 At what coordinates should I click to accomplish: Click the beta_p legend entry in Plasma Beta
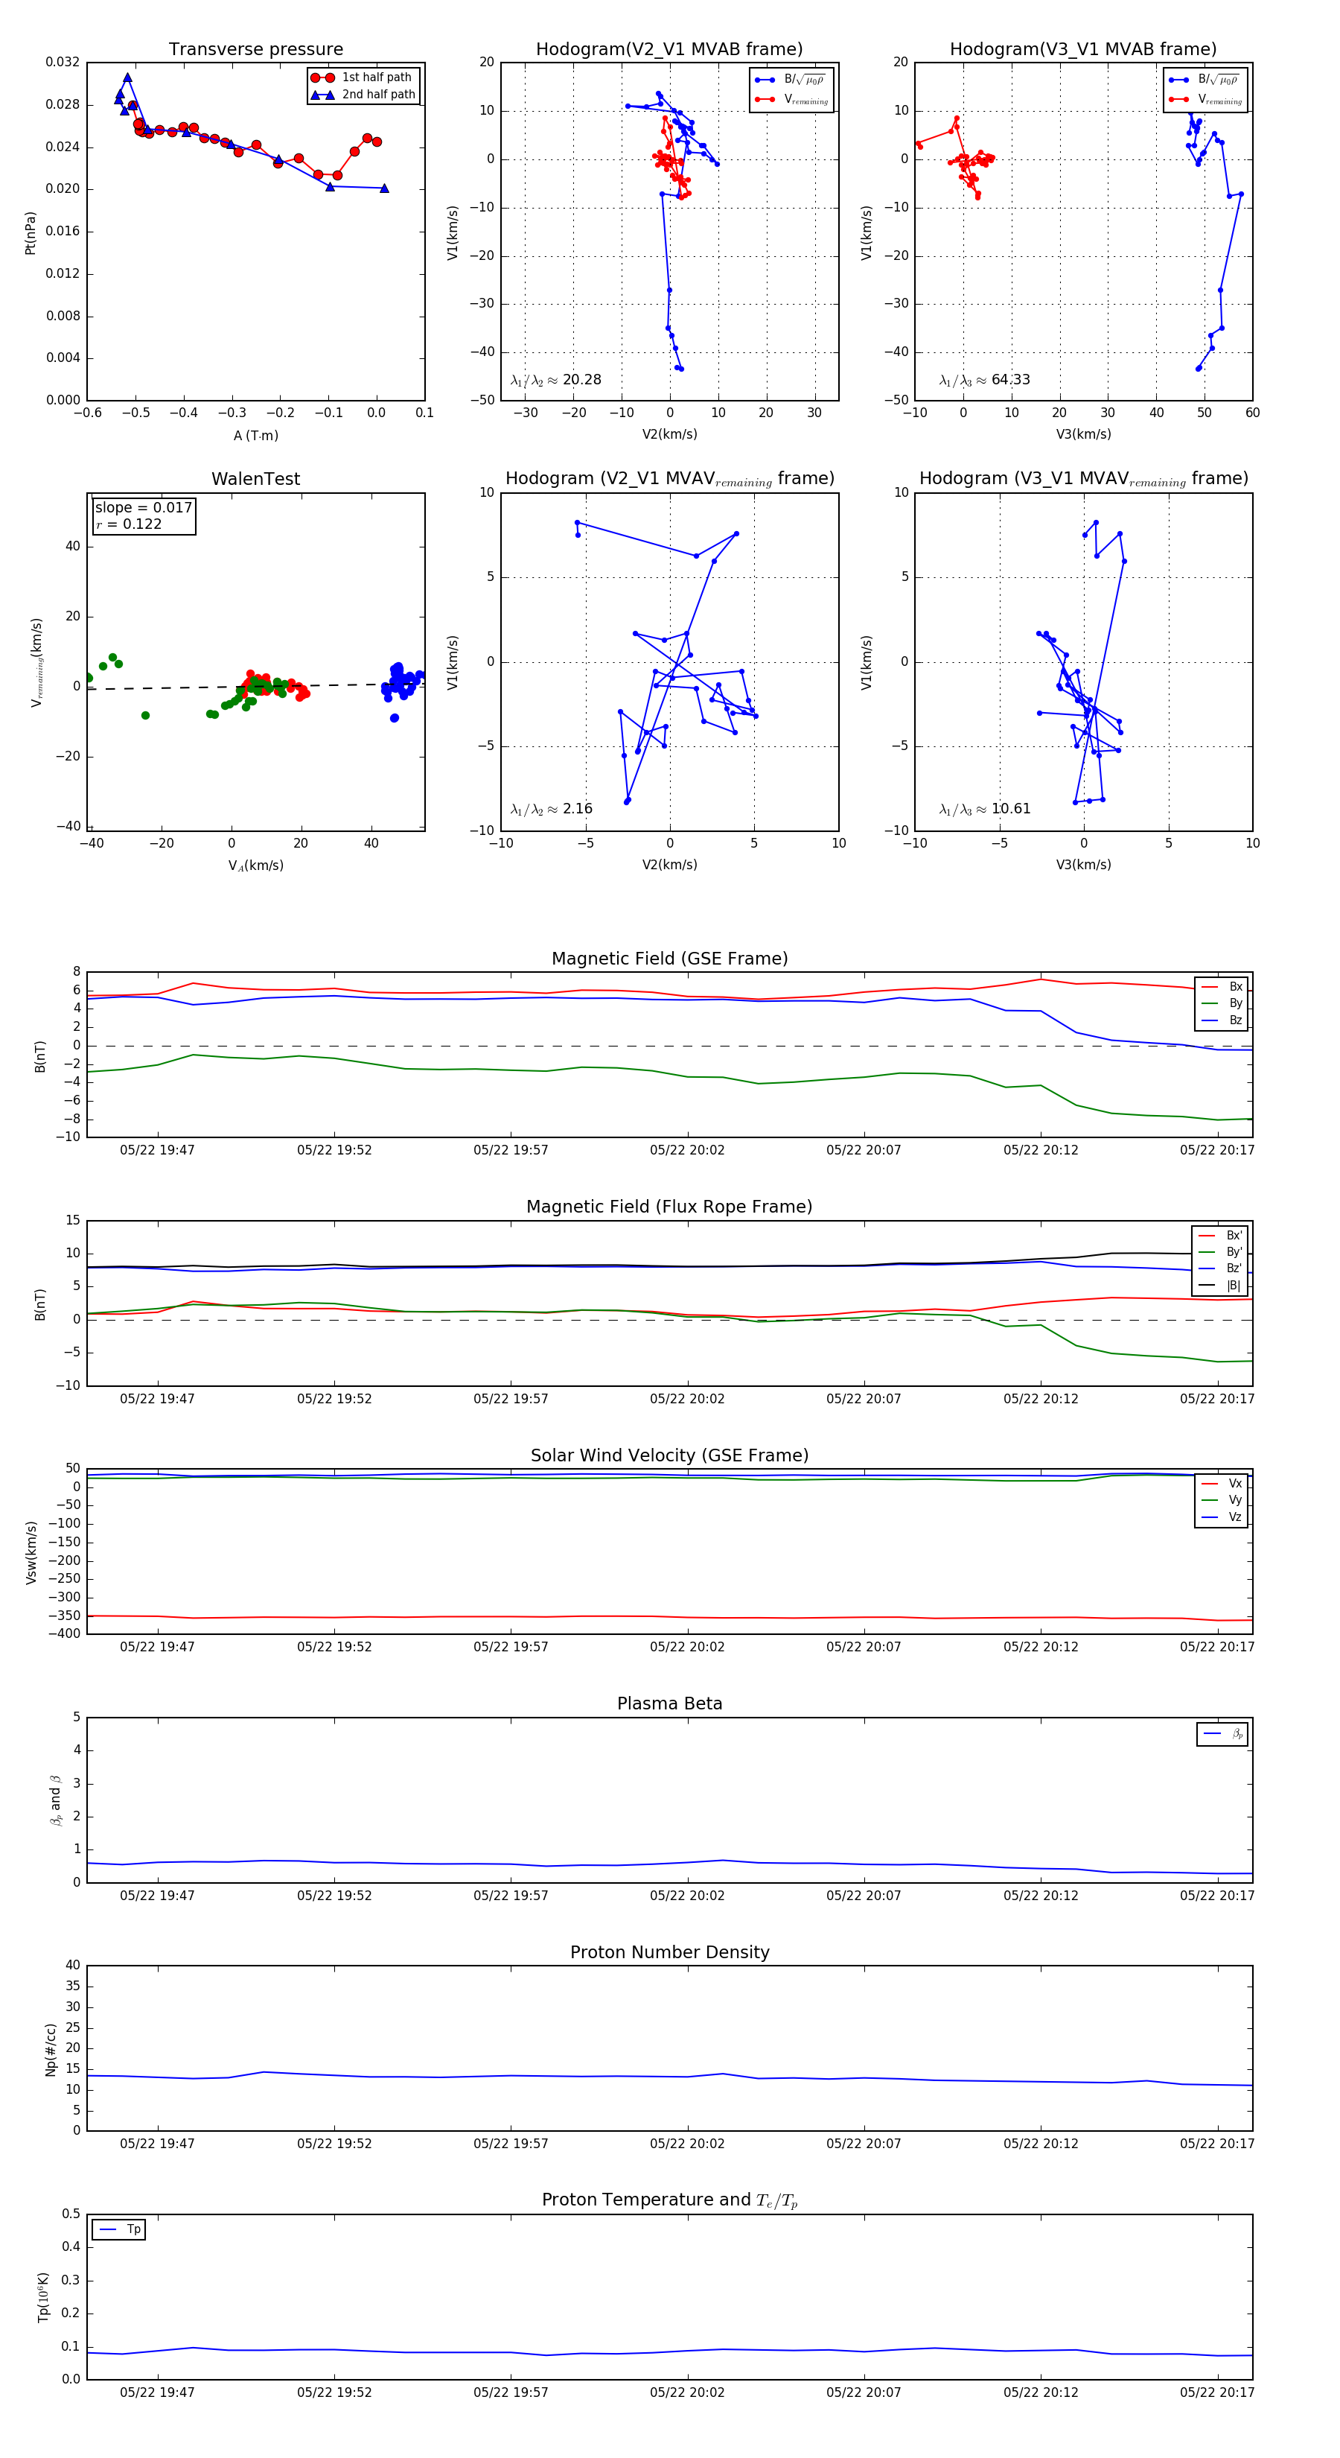pyautogui.click(x=1224, y=1734)
